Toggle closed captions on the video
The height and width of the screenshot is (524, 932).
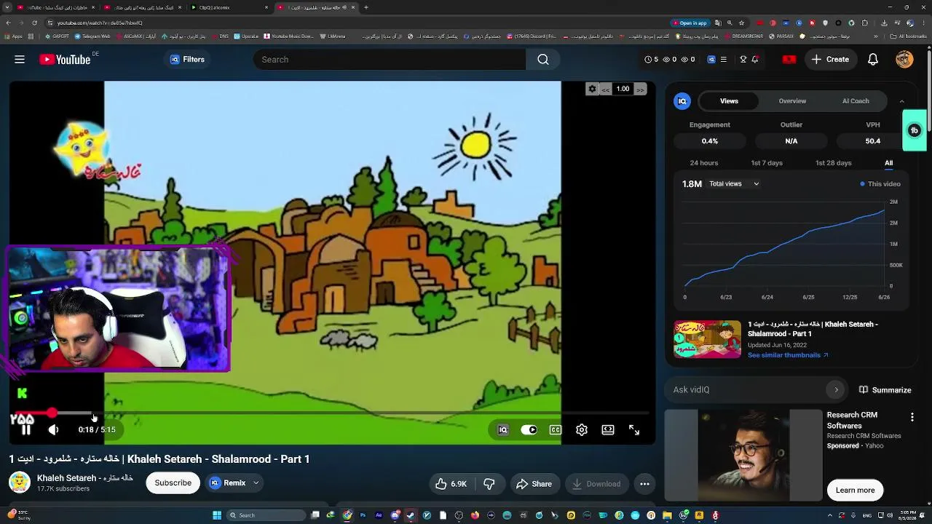click(556, 430)
